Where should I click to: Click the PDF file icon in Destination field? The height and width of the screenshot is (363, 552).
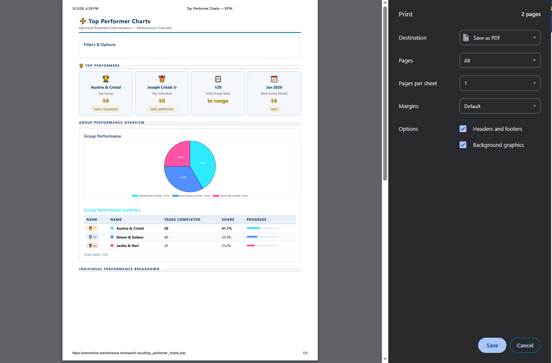466,38
